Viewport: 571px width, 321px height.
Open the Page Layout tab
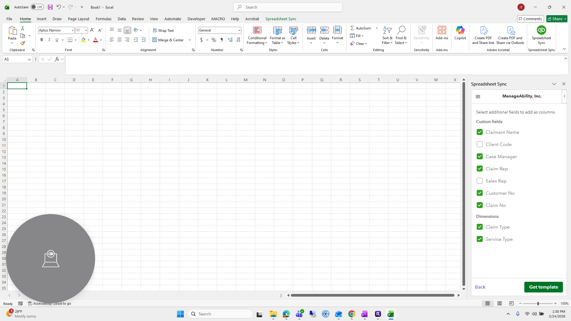(79, 19)
